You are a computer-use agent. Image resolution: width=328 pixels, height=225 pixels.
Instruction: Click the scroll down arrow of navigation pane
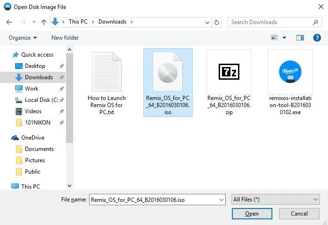[x=69, y=186]
